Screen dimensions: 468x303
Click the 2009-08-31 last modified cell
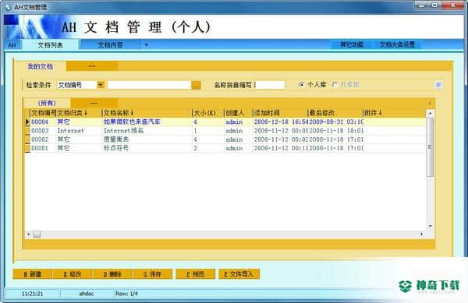(336, 122)
